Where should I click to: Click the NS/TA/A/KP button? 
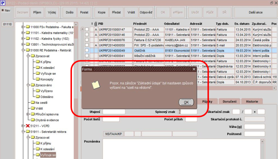click(x=114, y=134)
